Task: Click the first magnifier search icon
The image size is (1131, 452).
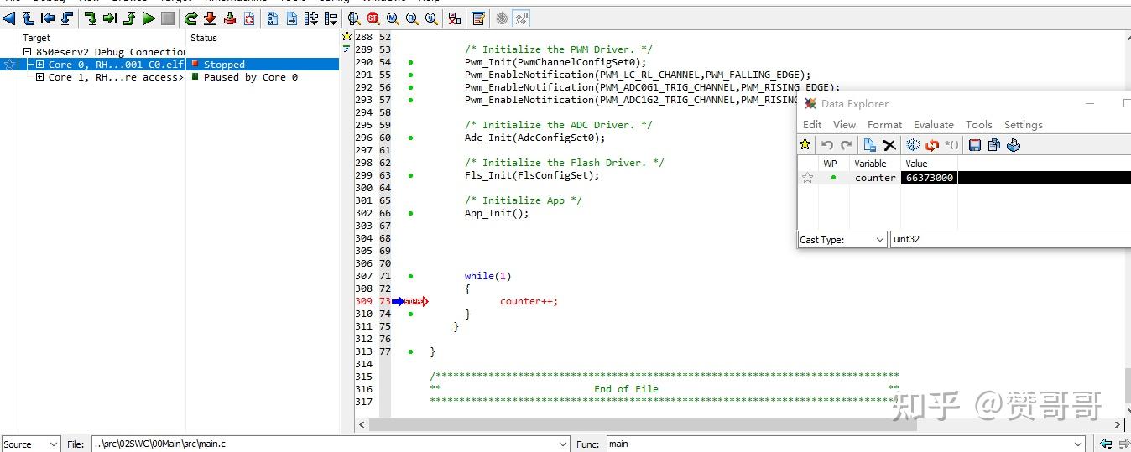Action: [353, 18]
